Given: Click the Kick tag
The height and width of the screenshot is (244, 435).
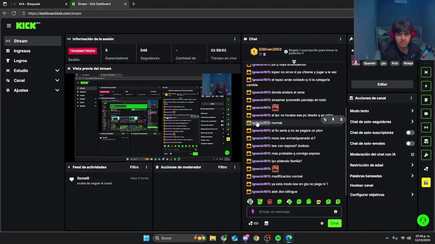Looking at the screenshot, I should point(395,63).
